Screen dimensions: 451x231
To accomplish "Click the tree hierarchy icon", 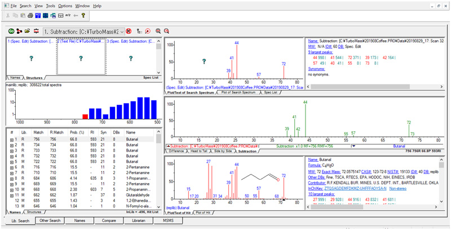I will click(139, 31).
